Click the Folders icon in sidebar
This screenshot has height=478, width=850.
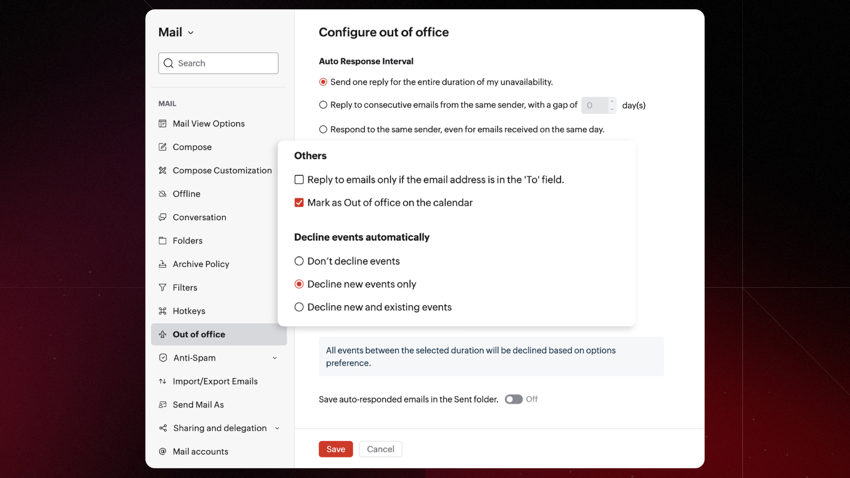162,241
